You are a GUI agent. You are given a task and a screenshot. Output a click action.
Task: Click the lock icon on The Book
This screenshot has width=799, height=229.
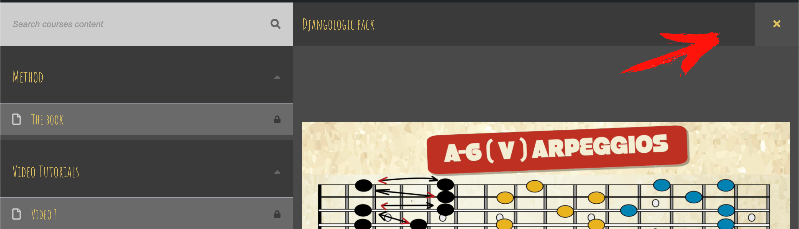277,119
